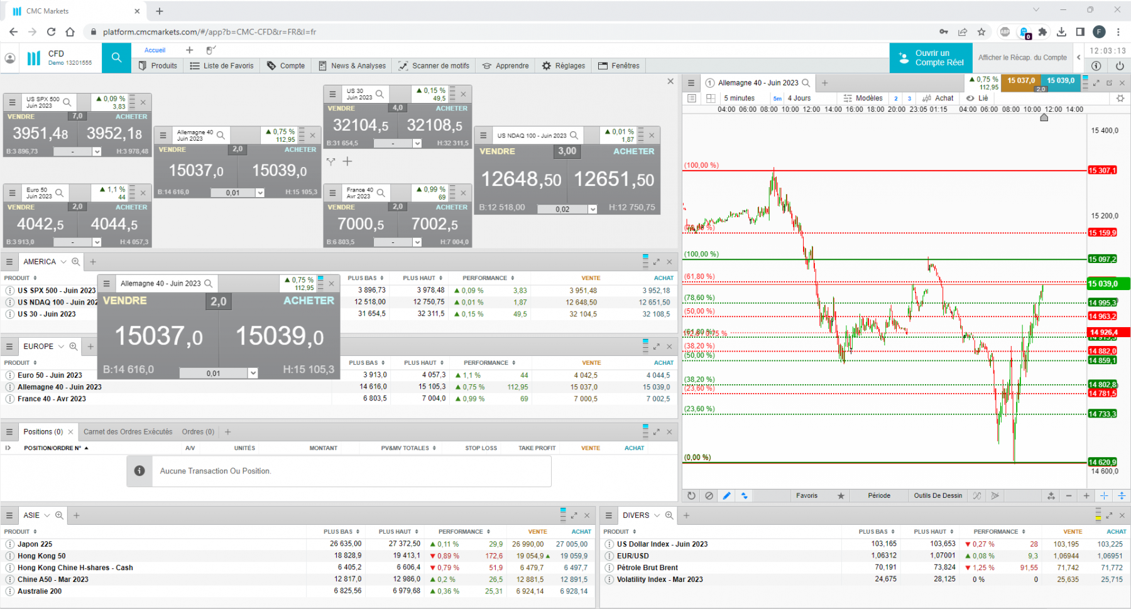Image resolution: width=1131 pixels, height=609 pixels.
Task: Open the EUROPE watchlist dropdown
Action: coord(61,347)
